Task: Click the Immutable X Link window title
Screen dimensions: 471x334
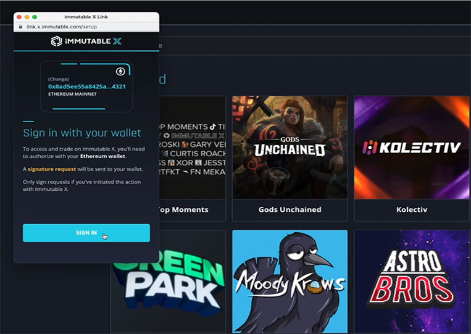Action: pyautogui.click(x=86, y=17)
